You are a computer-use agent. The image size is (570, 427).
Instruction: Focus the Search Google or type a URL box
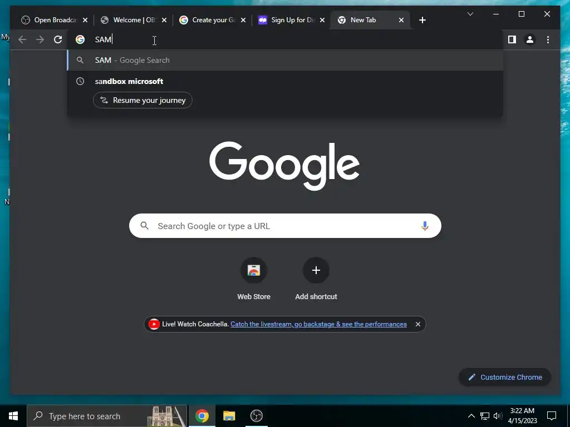pyautogui.click(x=286, y=226)
